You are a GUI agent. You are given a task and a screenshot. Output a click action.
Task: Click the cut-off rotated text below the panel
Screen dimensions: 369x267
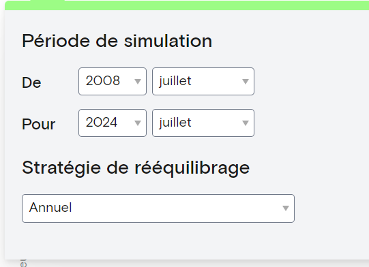point(23,263)
